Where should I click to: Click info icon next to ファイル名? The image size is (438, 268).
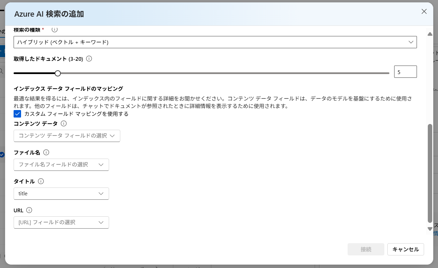[x=46, y=152]
